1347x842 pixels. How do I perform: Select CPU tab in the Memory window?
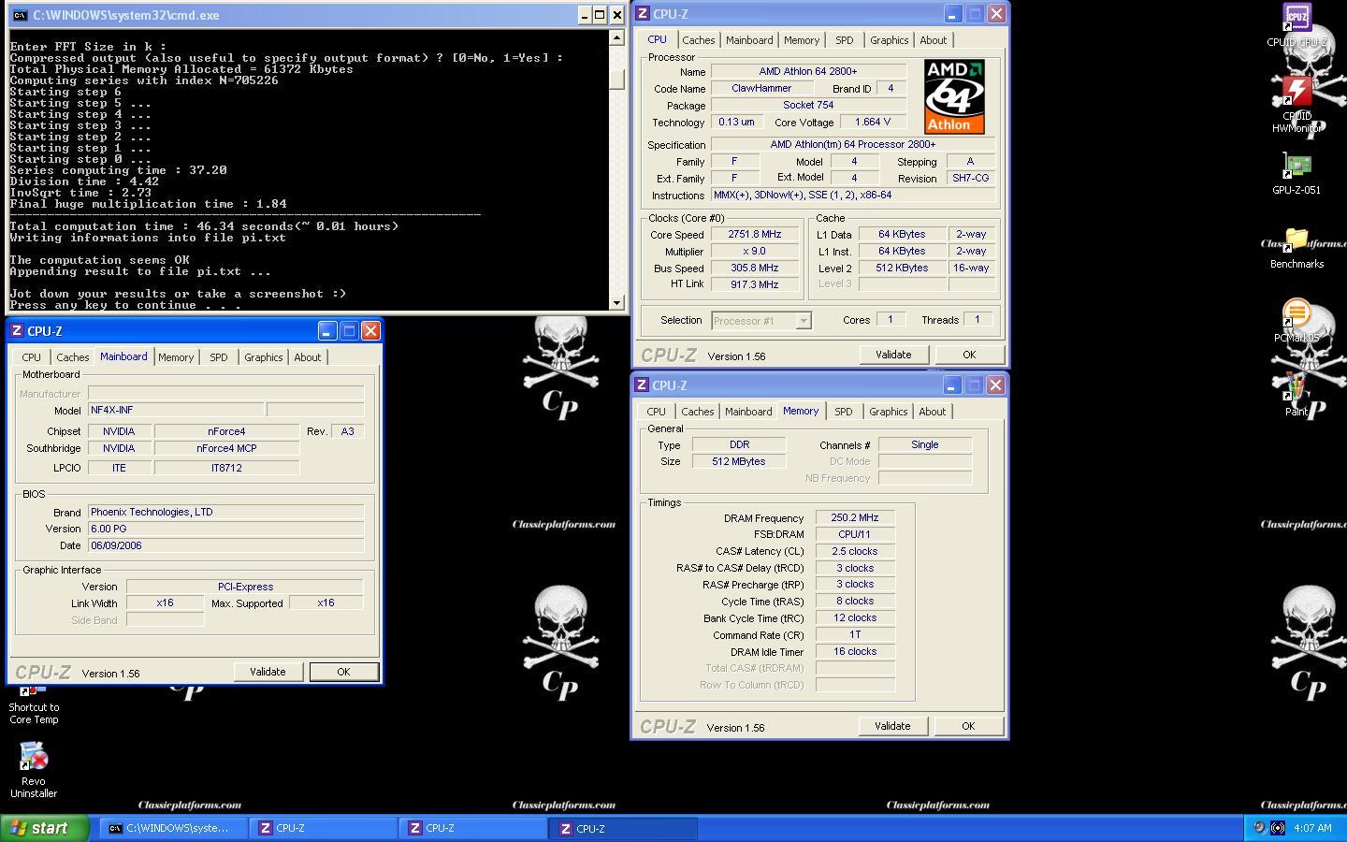(656, 412)
